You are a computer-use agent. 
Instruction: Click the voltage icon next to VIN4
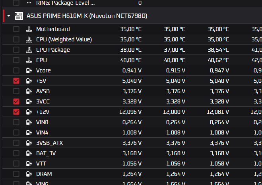point(29,132)
